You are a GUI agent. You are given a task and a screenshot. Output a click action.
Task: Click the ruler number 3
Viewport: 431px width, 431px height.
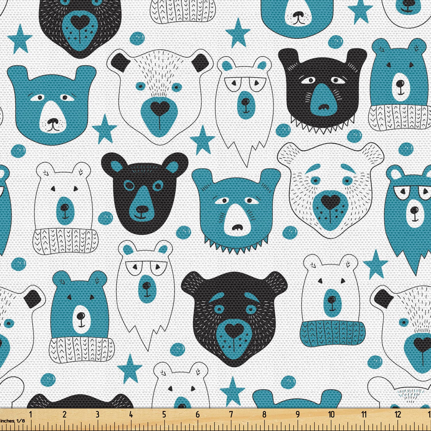tap(97, 414)
